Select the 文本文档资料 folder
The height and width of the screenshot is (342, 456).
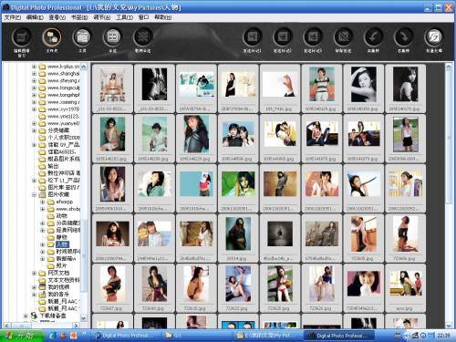click(x=64, y=280)
